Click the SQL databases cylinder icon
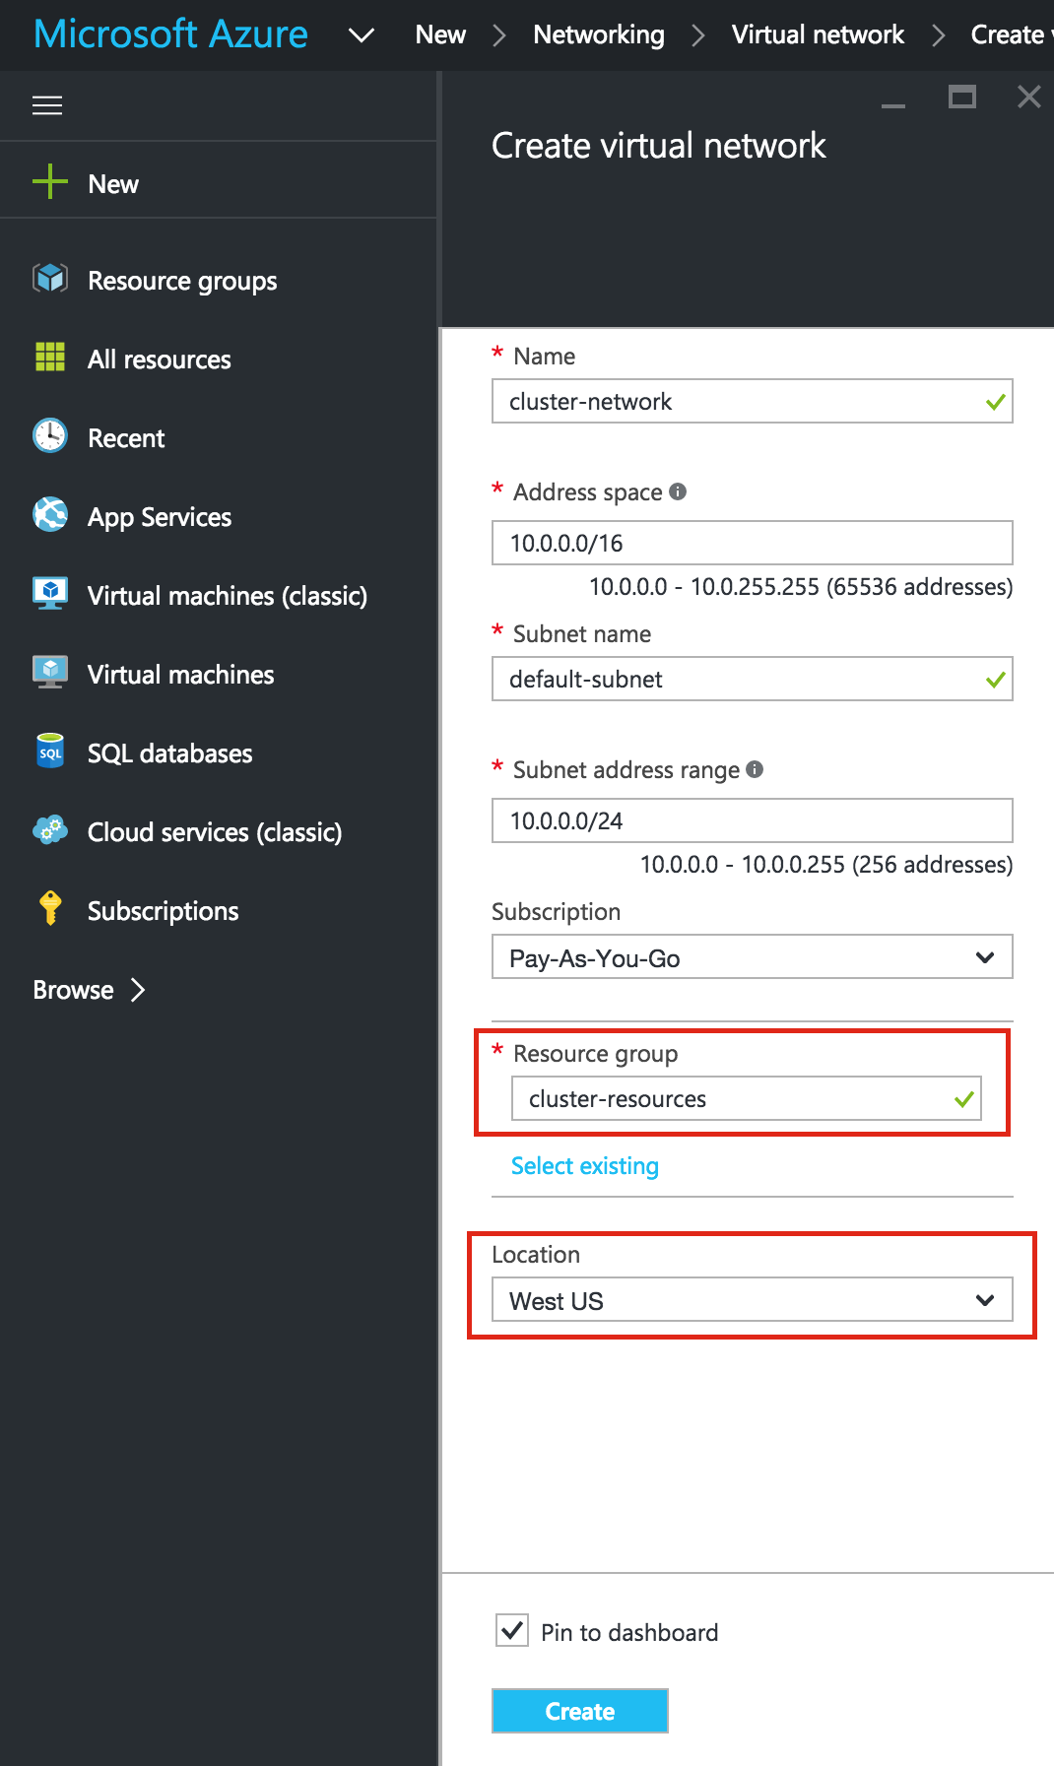 click(x=50, y=751)
